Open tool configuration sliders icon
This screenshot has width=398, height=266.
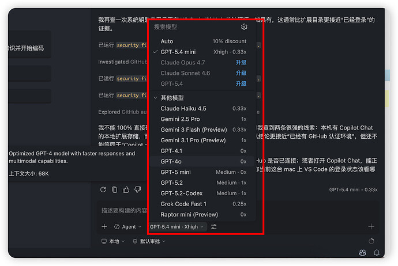pos(214,226)
